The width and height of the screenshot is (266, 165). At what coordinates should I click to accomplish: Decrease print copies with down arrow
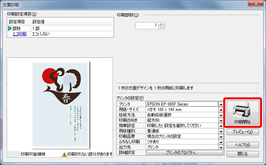tap(161, 27)
